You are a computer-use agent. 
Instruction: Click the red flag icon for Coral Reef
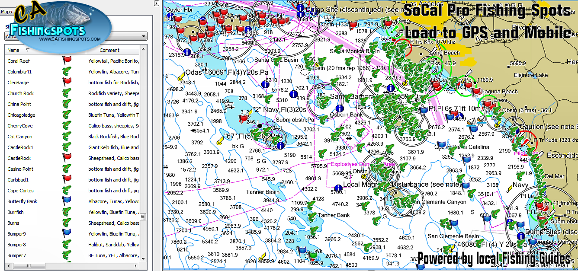point(67,61)
